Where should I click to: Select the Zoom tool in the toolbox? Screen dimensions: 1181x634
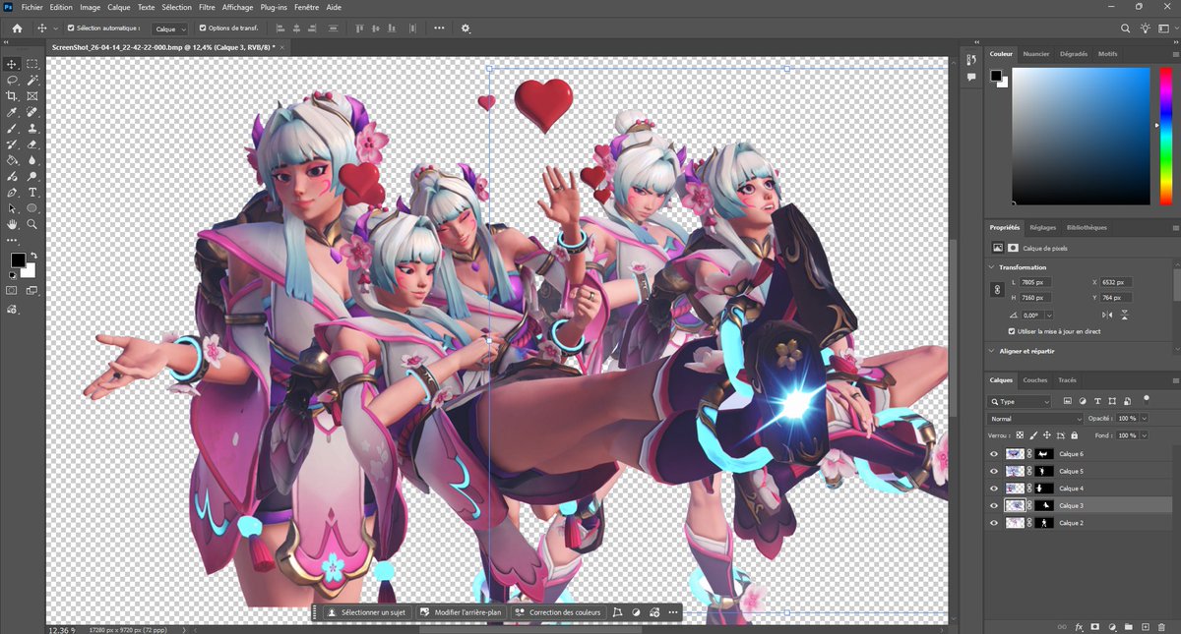31,224
